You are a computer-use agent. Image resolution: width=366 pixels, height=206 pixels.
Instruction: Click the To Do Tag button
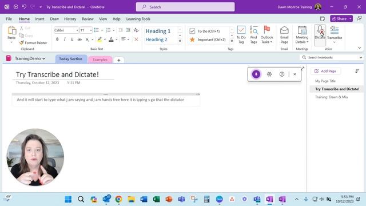pos(241,34)
